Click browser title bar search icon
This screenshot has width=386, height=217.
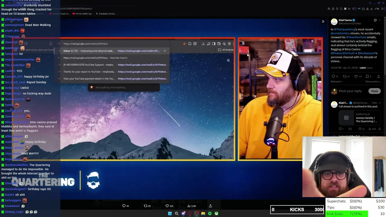tap(370, 3)
